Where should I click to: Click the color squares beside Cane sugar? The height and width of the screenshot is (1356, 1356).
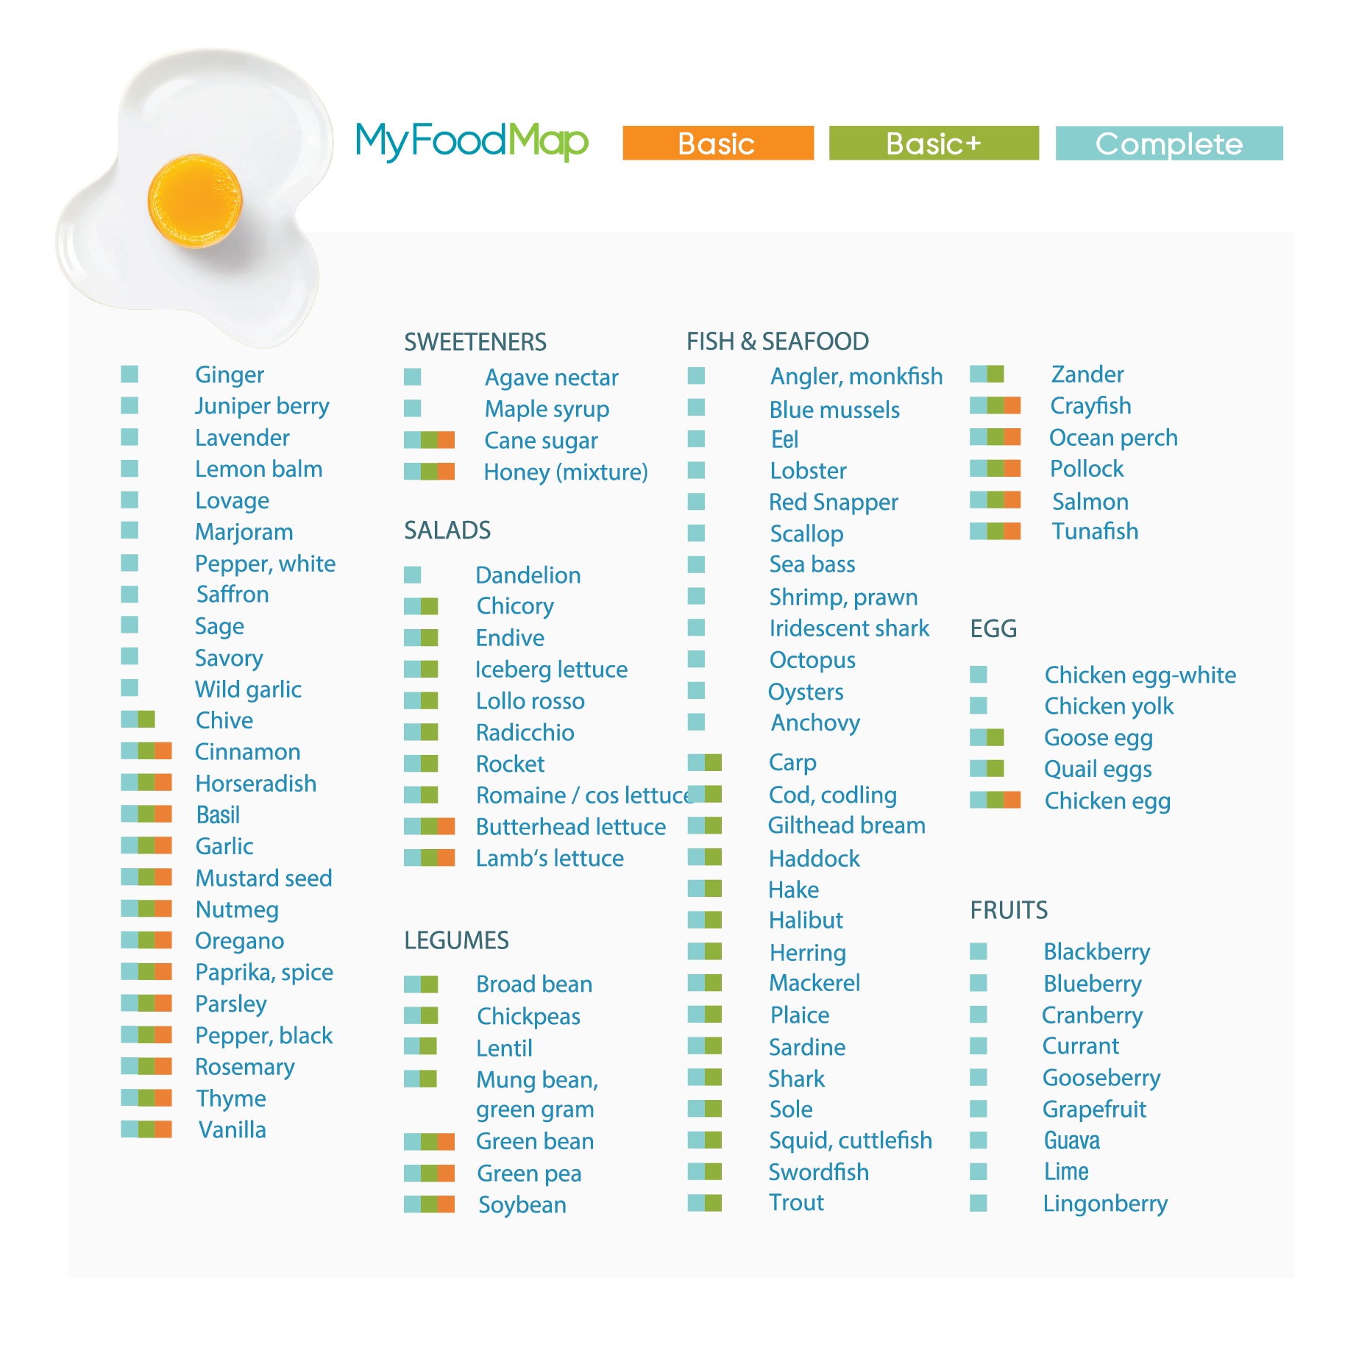click(429, 440)
